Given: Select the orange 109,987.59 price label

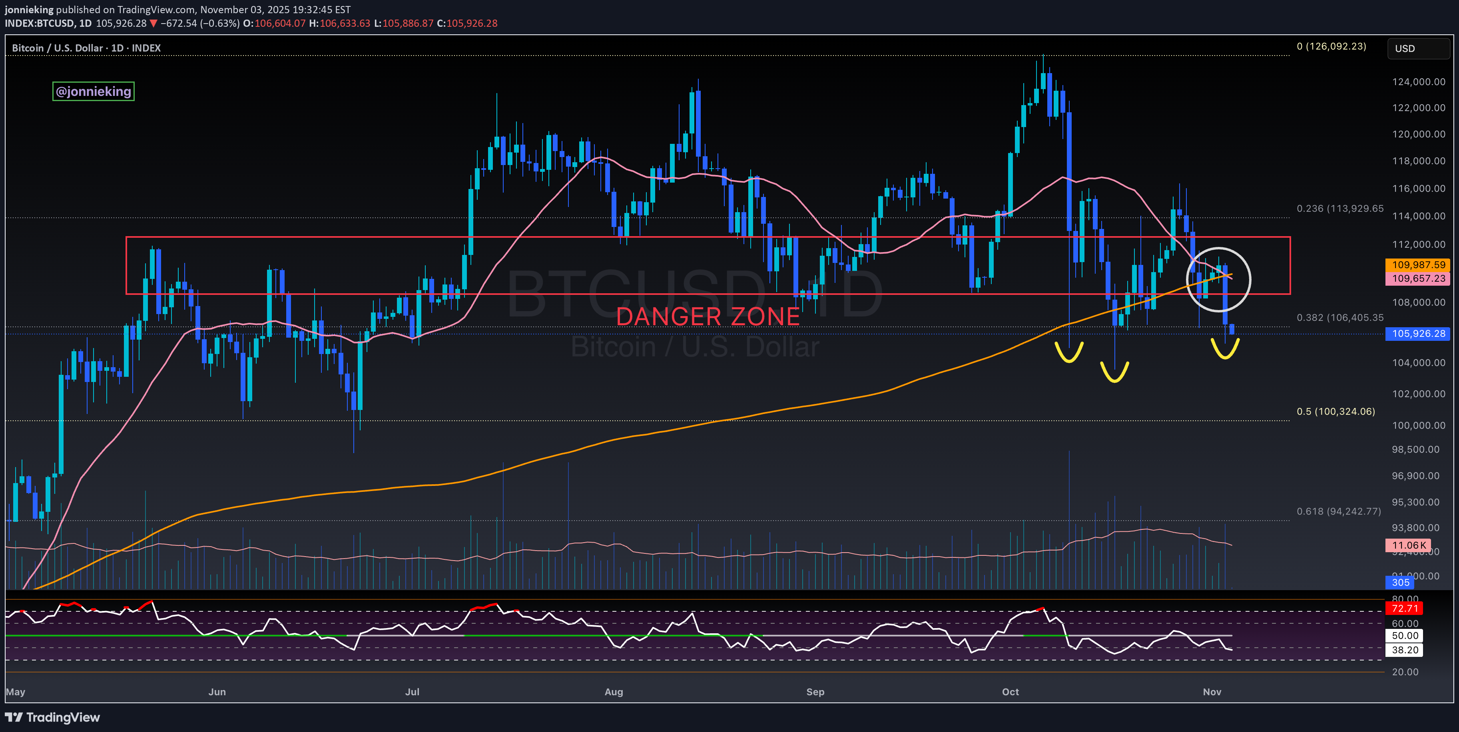Looking at the screenshot, I should [x=1418, y=265].
